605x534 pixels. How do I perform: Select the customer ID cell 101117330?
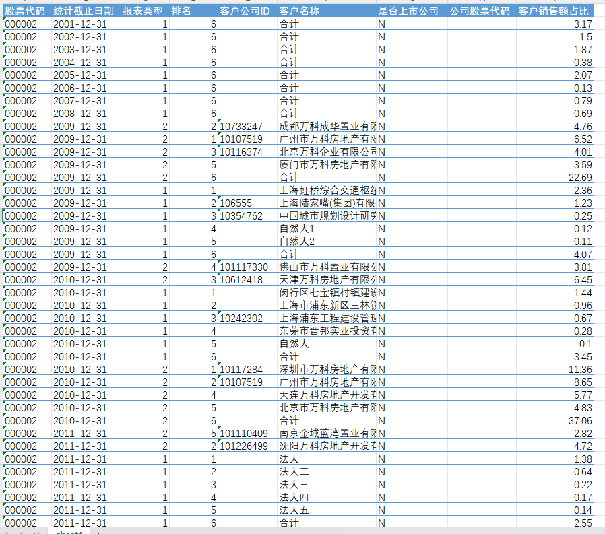247,267
